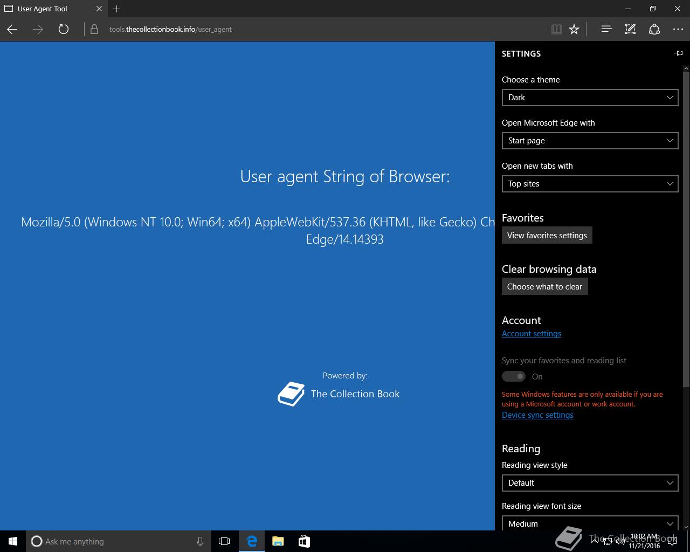Click the Edge/14.14393 user agent text

tap(345, 239)
